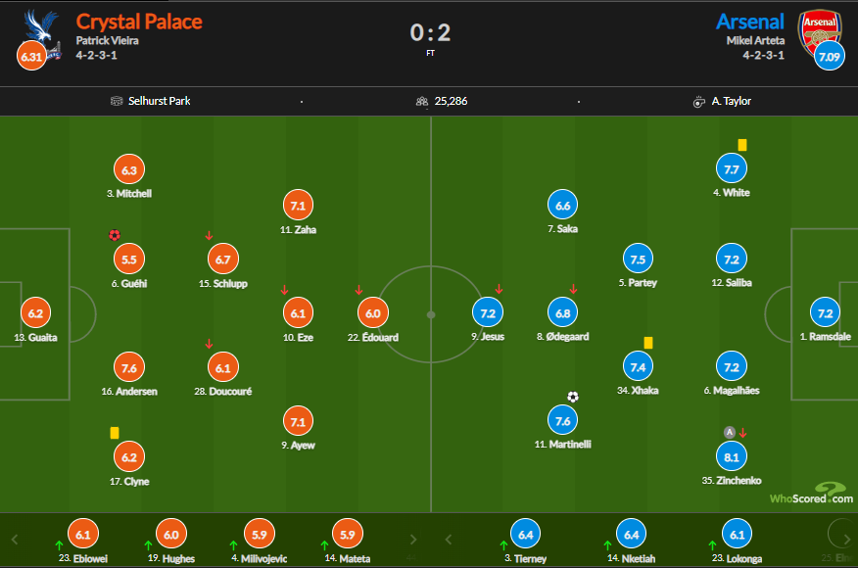This screenshot has height=568, width=858.
Task: Click the WhoScored.com logo
Action: (810, 494)
